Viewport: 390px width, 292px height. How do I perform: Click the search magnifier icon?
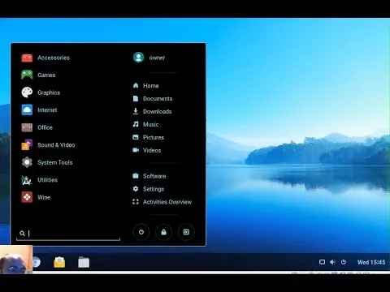point(22,234)
